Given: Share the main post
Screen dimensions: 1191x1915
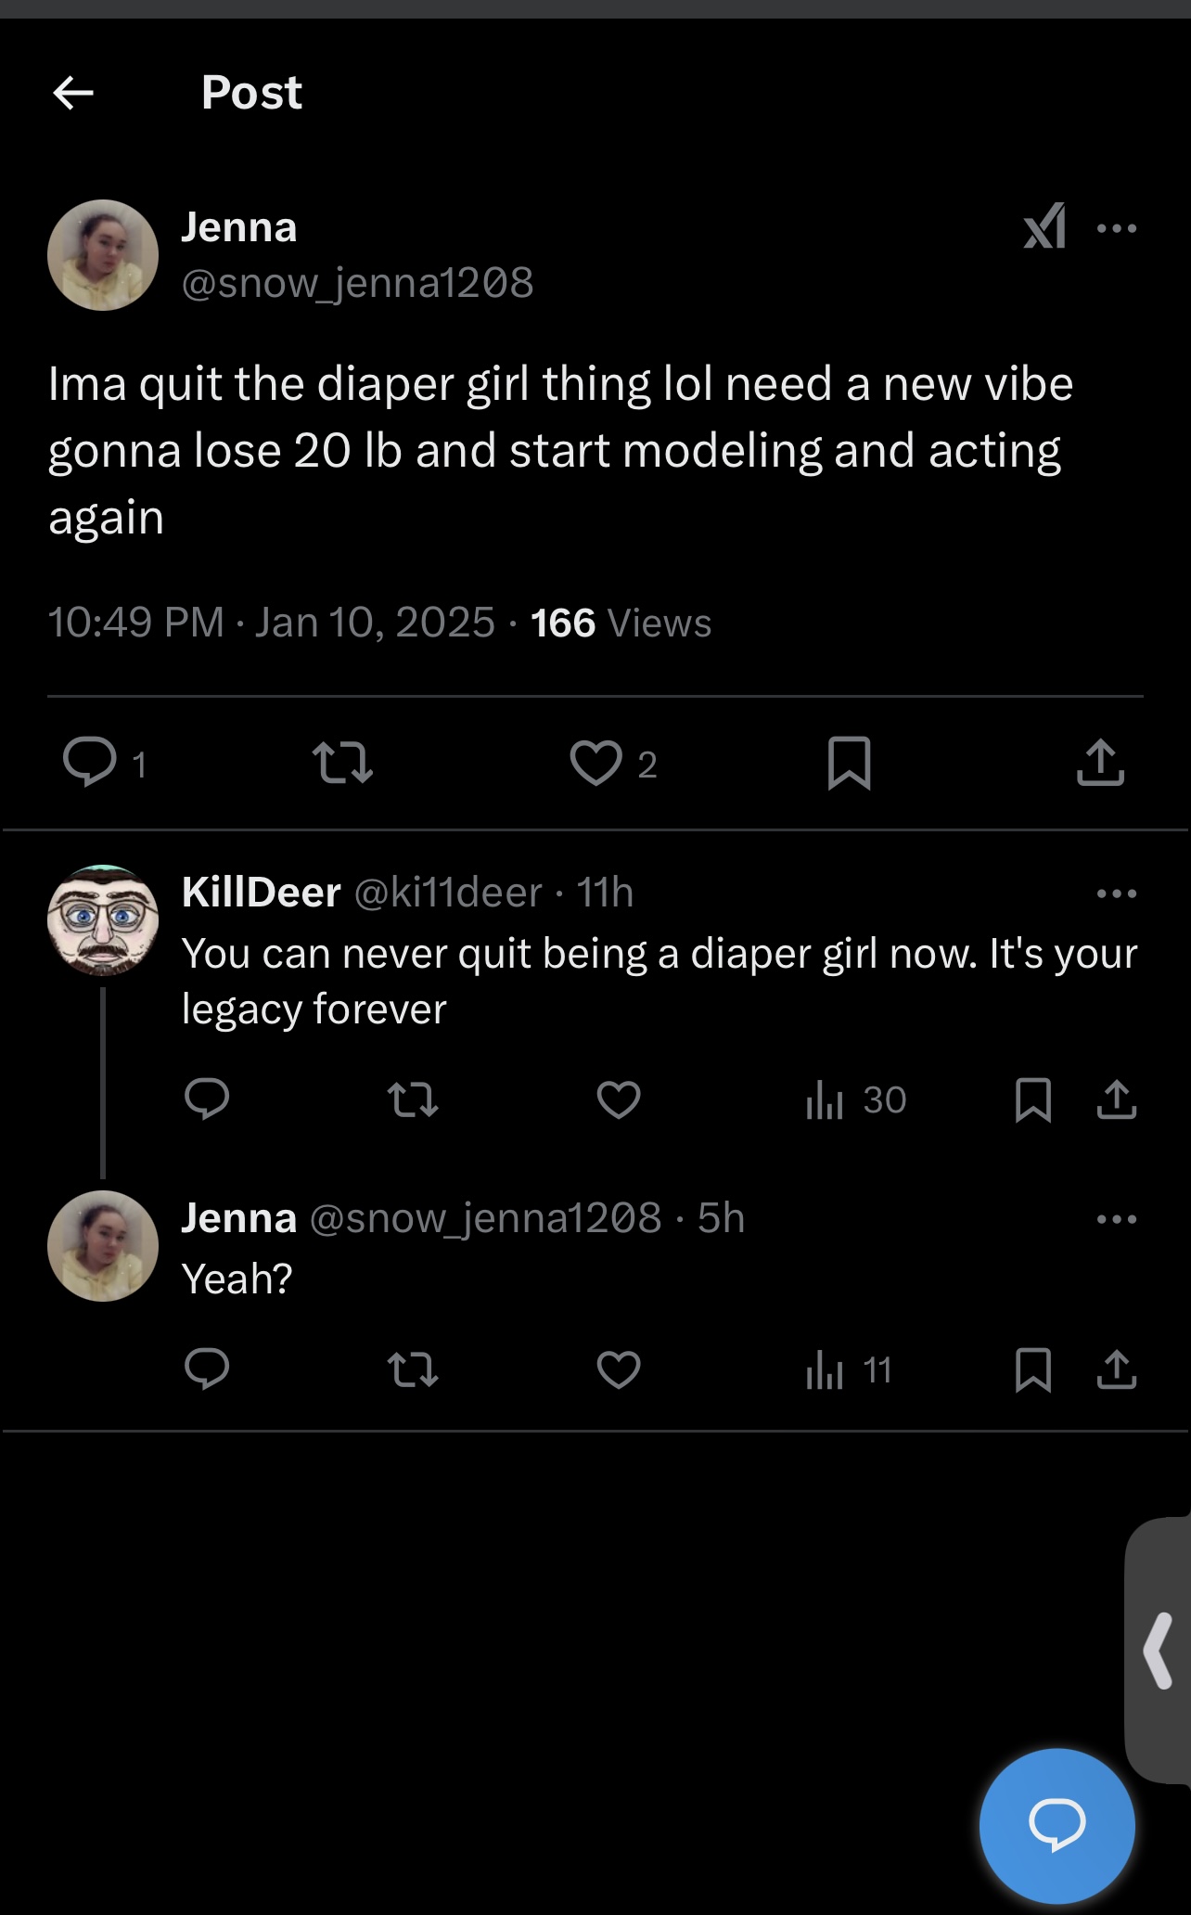Looking at the screenshot, I should point(1101,763).
